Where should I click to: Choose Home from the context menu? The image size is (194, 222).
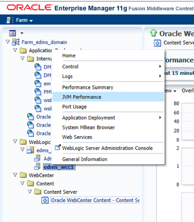[109, 56]
